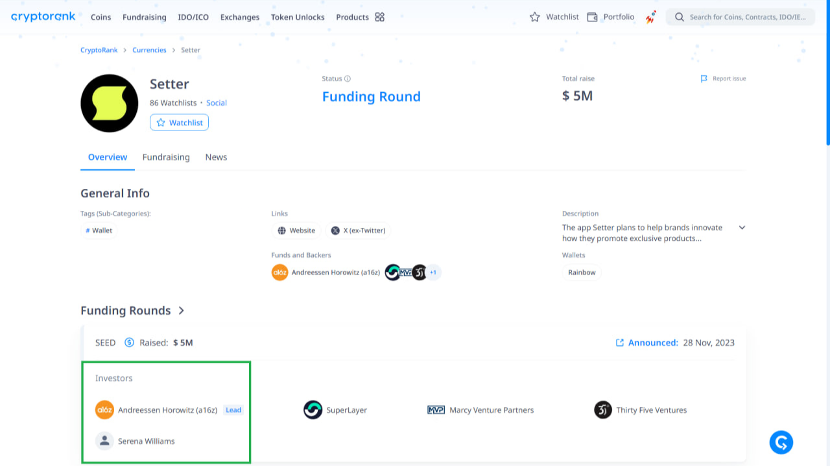This screenshot has width=830, height=466.
Task: Click the rocket icon in header
Action: (650, 18)
